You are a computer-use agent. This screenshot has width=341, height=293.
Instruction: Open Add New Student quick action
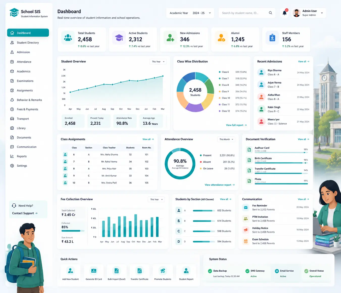[x=70, y=273]
